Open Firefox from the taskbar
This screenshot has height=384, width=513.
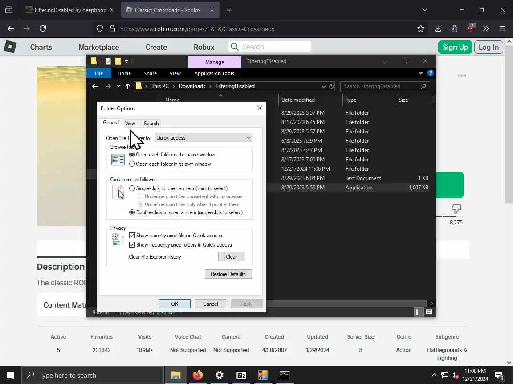point(198,375)
